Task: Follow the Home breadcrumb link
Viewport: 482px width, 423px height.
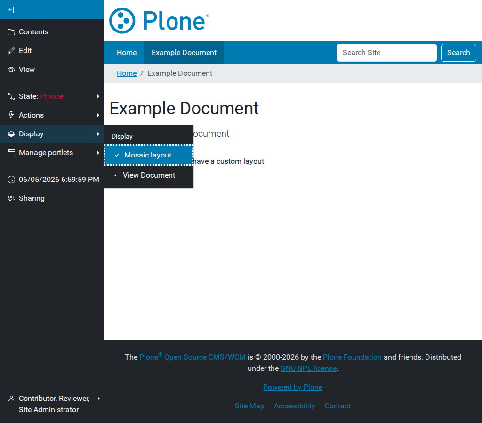Action: tap(127, 73)
